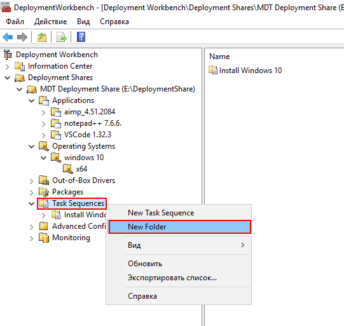Select the 'Monitoring' label

coord(71,238)
